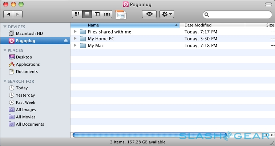Switch to icon view in toolbar
This screenshot has height=146, width=275.
point(77,14)
